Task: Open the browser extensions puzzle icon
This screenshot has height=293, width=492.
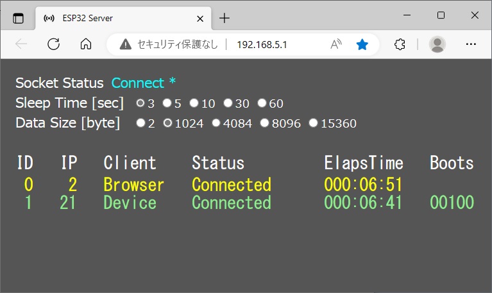Action: click(399, 44)
